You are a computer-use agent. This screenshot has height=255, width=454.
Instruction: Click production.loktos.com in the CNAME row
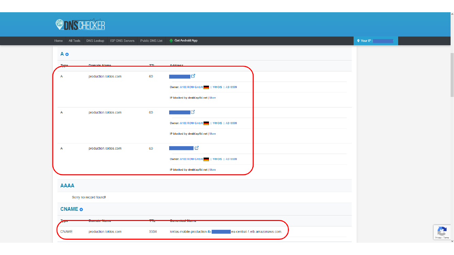[105, 232]
